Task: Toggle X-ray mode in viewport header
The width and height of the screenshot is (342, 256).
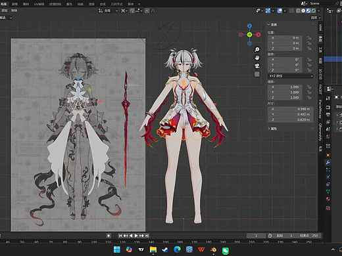Action: [x=291, y=11]
